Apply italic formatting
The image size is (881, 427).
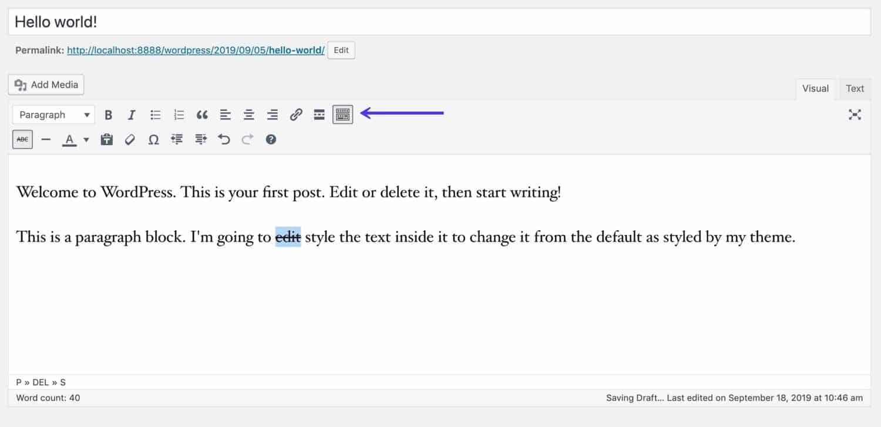132,115
